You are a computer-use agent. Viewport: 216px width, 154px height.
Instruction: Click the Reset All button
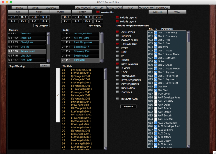tap(128, 107)
